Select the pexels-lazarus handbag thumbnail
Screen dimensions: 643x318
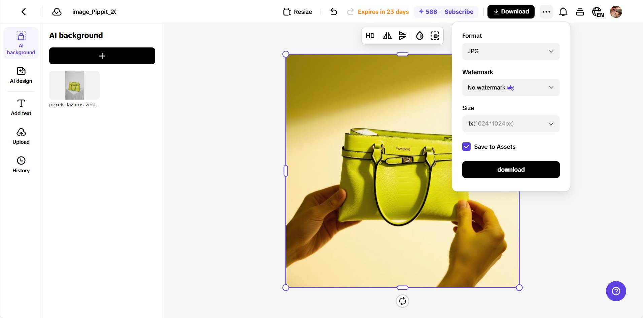coord(74,85)
